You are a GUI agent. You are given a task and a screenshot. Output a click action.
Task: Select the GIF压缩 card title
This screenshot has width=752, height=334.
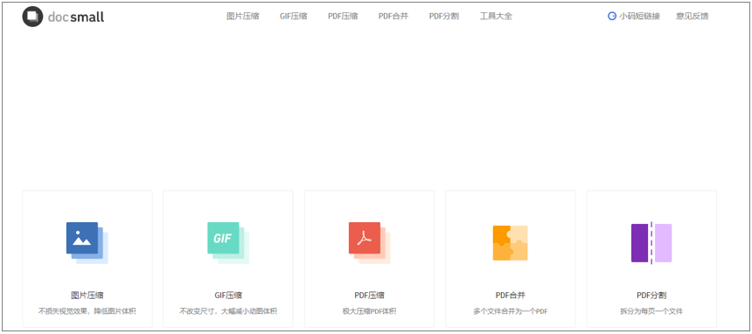pos(228,296)
